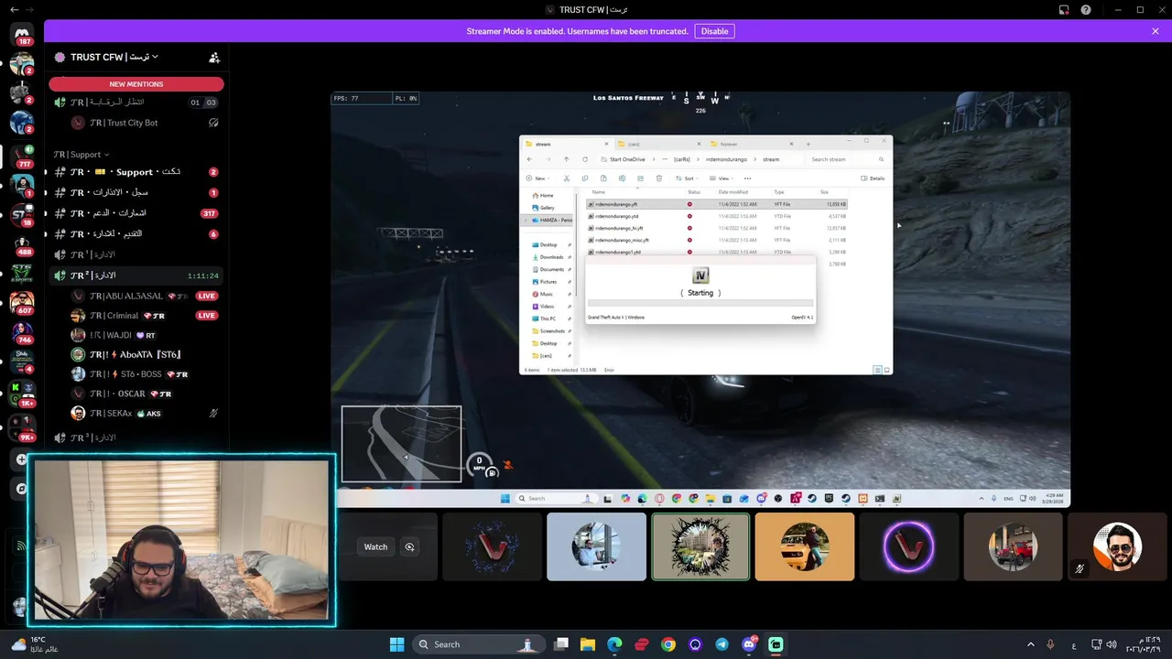Open Discord from Windows taskbar
This screenshot has width=1172, height=659.
tap(749, 644)
